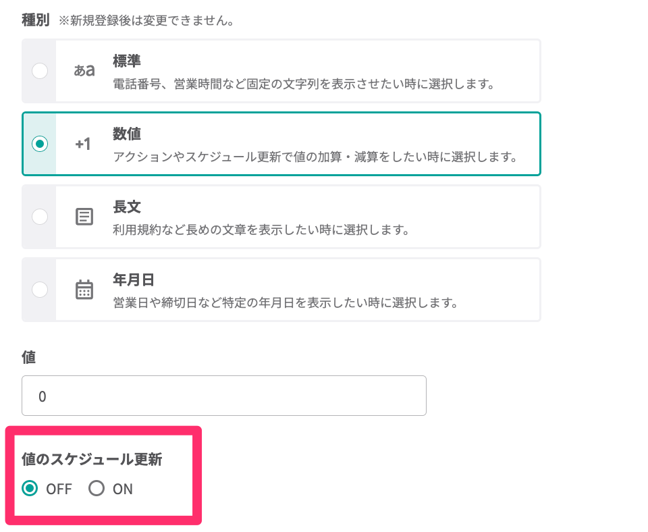Choose the 長文 radio button
The height and width of the screenshot is (532, 648).
point(40,217)
